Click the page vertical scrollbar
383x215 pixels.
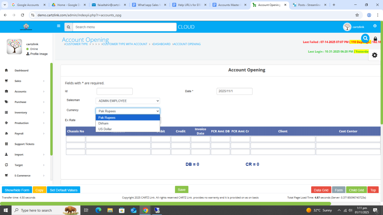pyautogui.click(x=381, y=75)
